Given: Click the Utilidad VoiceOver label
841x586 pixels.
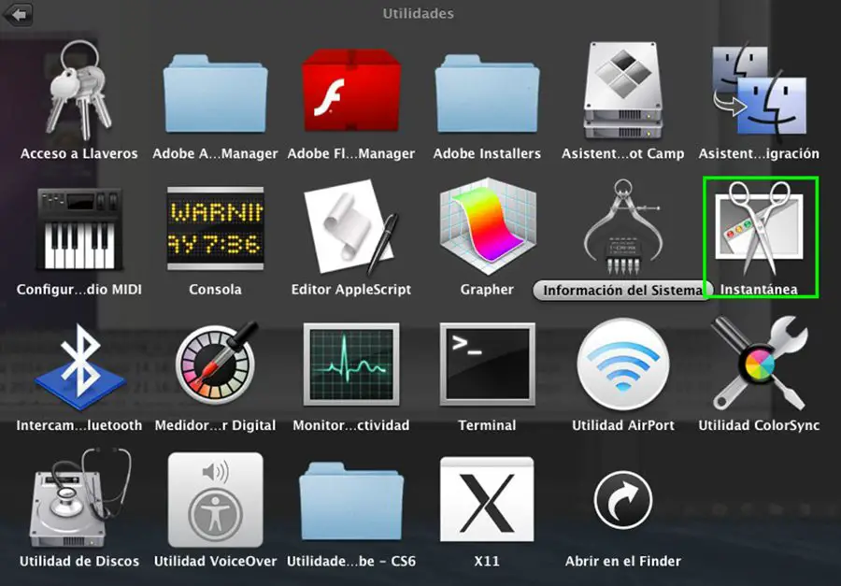Looking at the screenshot, I should 215,562.
